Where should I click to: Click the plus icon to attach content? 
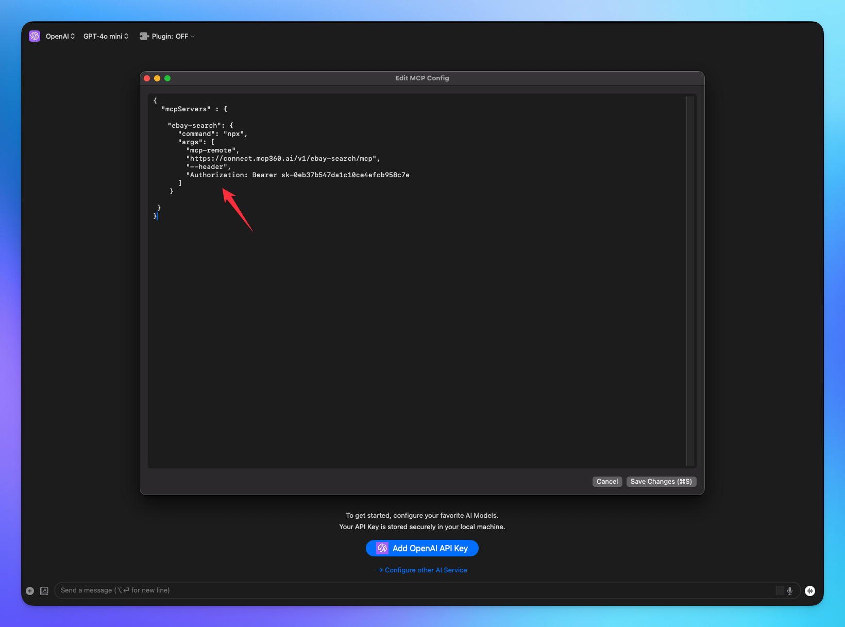[x=29, y=591]
